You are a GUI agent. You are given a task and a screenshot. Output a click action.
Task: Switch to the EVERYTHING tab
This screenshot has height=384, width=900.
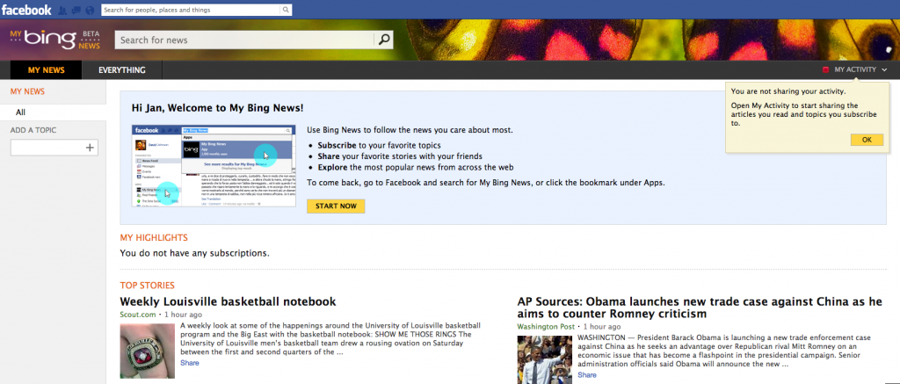coord(121,70)
